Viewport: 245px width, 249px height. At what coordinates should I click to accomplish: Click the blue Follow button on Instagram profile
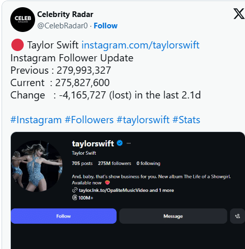pyautogui.click(x=63, y=216)
